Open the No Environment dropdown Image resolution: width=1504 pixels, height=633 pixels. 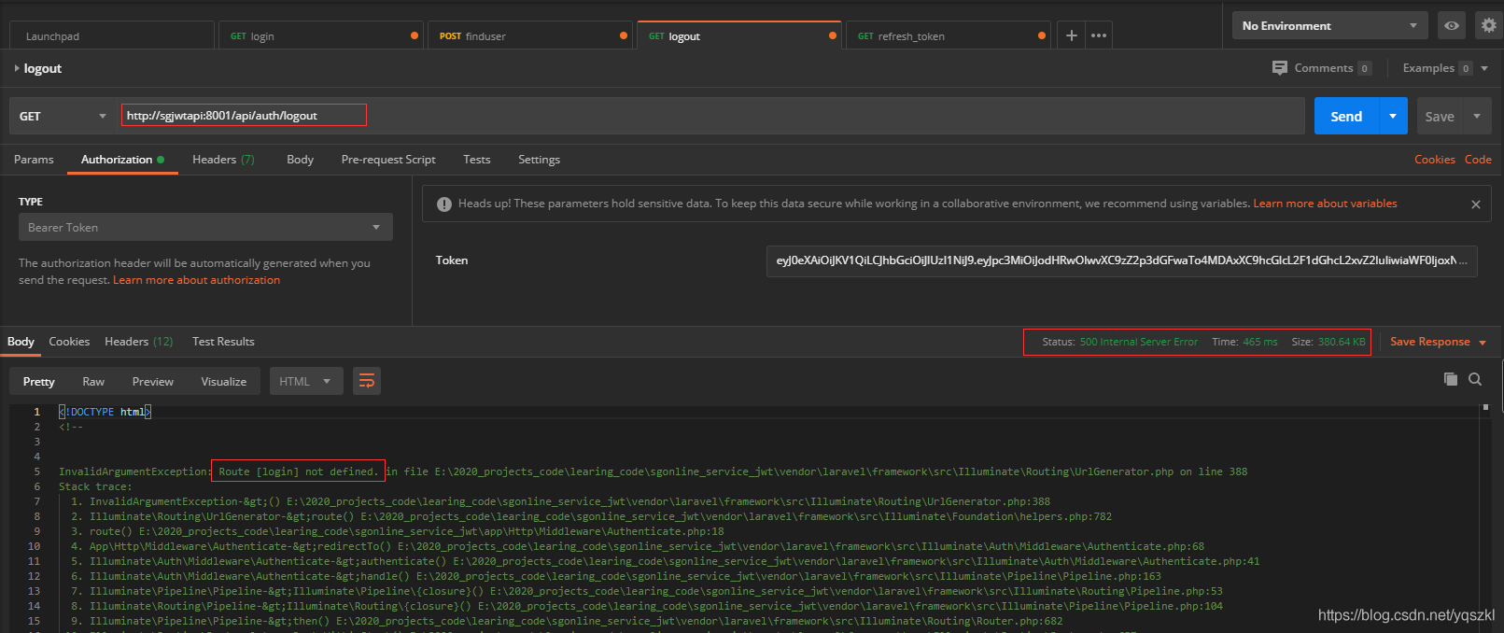[x=1330, y=25]
